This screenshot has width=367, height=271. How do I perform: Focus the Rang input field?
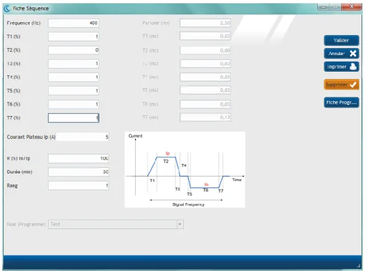click(x=78, y=186)
